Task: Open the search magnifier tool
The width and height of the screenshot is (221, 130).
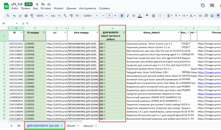Action: coord(8,16)
